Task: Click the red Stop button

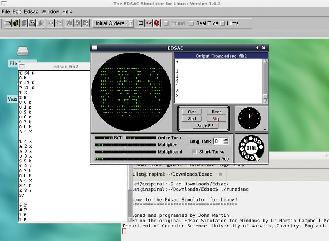Action: click(x=216, y=119)
